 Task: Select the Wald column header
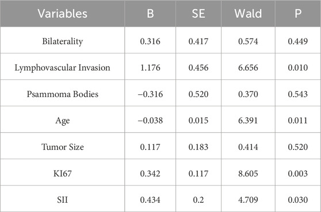click(x=248, y=13)
